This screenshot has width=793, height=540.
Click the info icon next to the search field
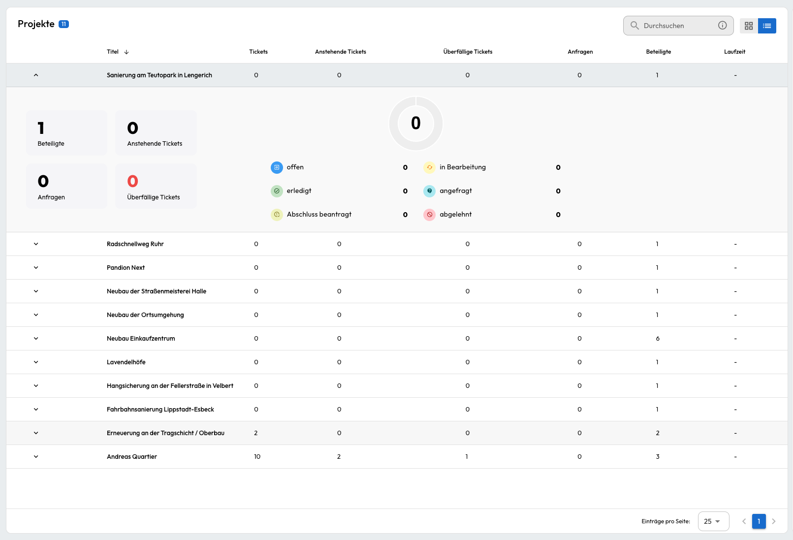[722, 25]
